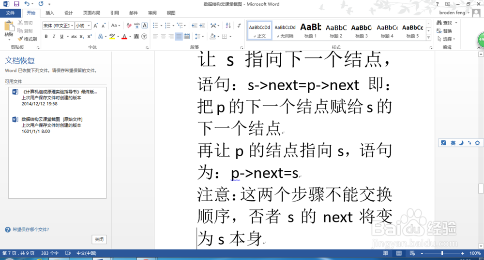Sort paragraphs with A-Z icon

coord(228,26)
